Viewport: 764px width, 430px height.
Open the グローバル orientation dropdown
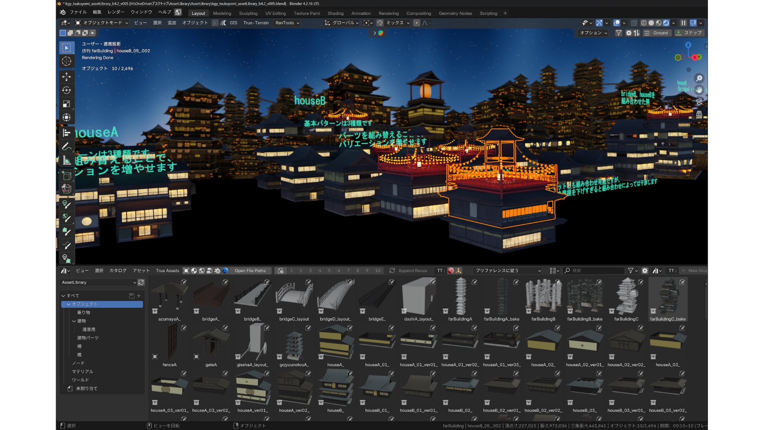[341, 23]
